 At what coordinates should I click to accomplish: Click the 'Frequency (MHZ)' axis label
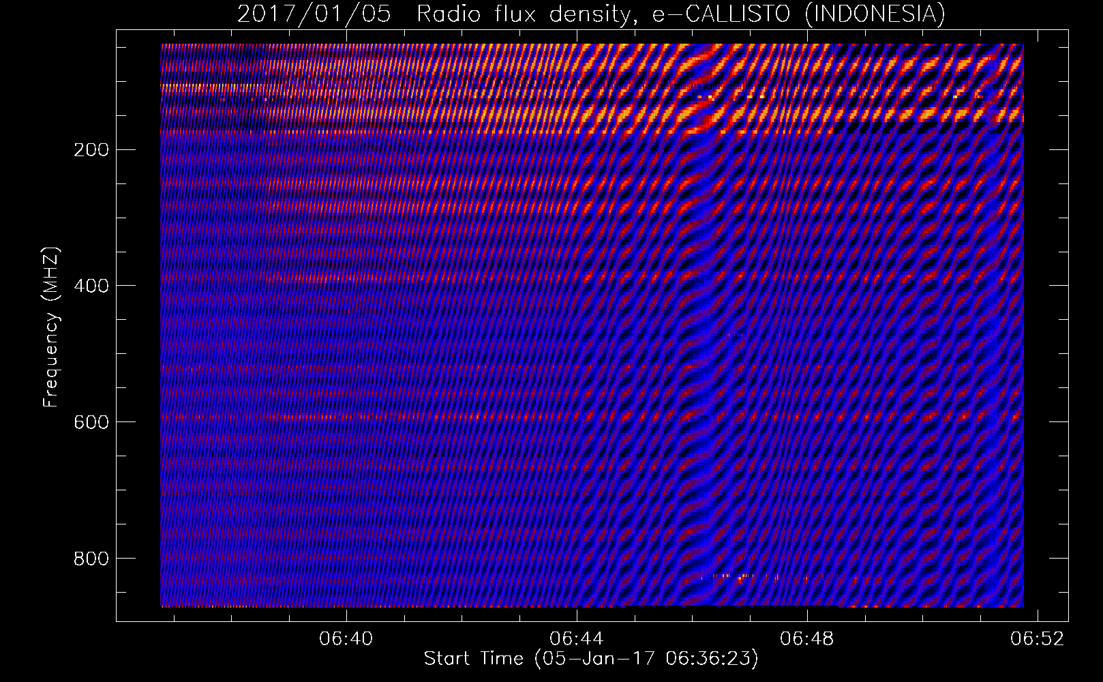pos(51,327)
